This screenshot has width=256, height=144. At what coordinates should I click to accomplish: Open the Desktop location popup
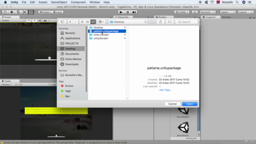(x=128, y=22)
